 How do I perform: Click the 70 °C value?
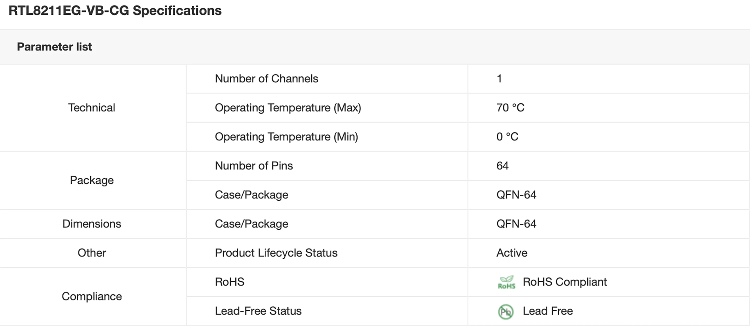(510, 108)
